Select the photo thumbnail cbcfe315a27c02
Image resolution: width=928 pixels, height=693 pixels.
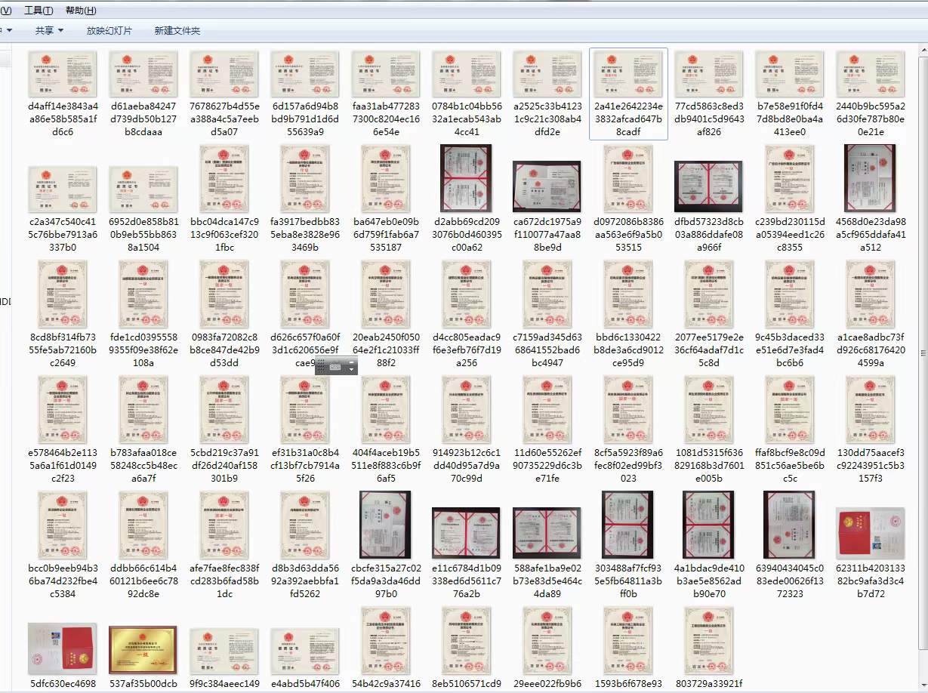[385, 525]
